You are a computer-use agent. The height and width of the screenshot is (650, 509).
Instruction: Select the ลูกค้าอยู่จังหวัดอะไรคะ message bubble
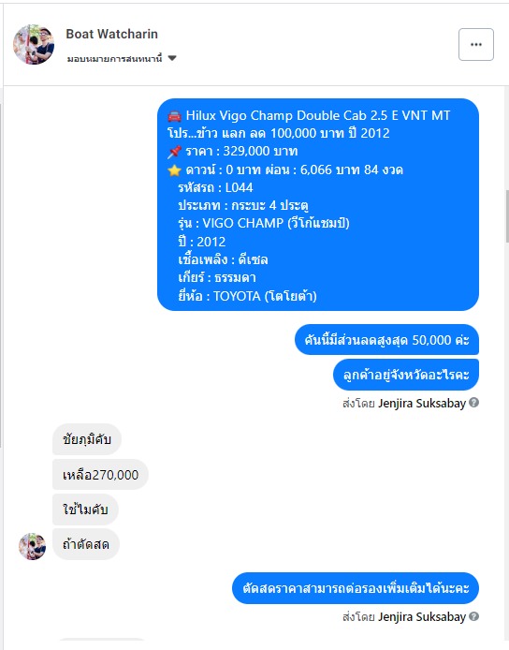[406, 375]
